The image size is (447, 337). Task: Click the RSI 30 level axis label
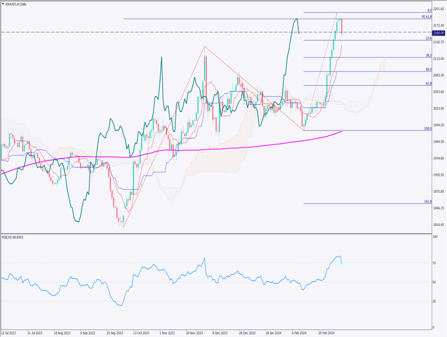435,301
